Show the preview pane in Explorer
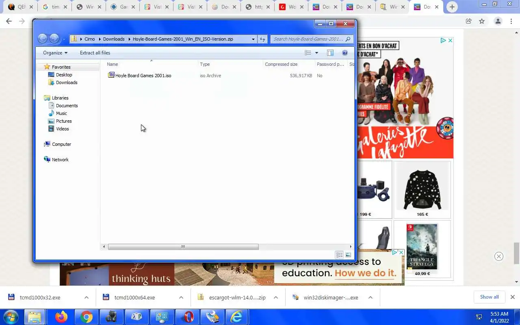 330,53
